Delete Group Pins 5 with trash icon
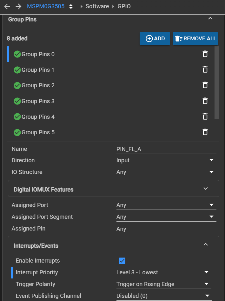225x301 pixels. coord(205,132)
